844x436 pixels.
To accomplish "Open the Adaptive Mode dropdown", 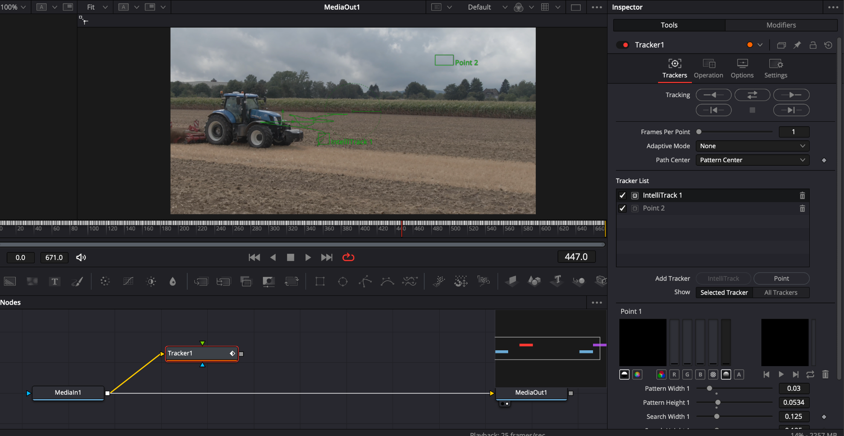I will pyautogui.click(x=752, y=146).
